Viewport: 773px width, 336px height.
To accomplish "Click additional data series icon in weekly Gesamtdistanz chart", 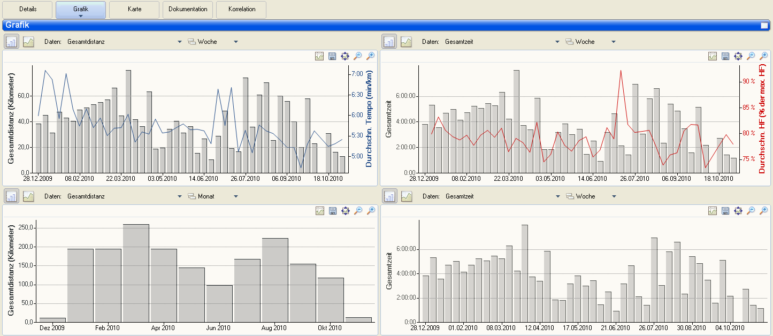I will (x=319, y=56).
